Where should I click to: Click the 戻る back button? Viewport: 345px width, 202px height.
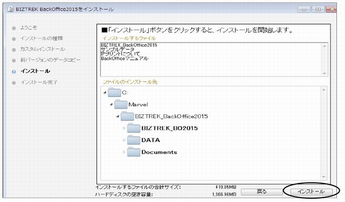[261, 191]
